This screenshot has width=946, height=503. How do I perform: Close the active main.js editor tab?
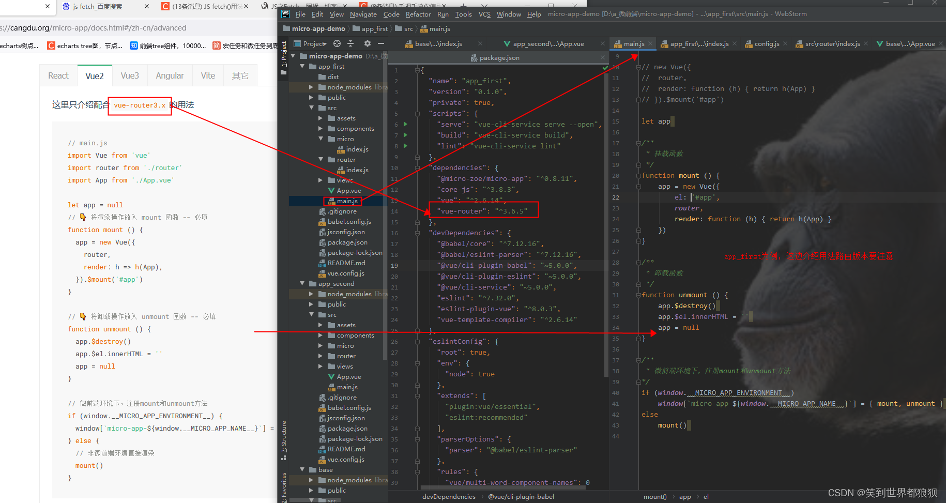pyautogui.click(x=650, y=44)
